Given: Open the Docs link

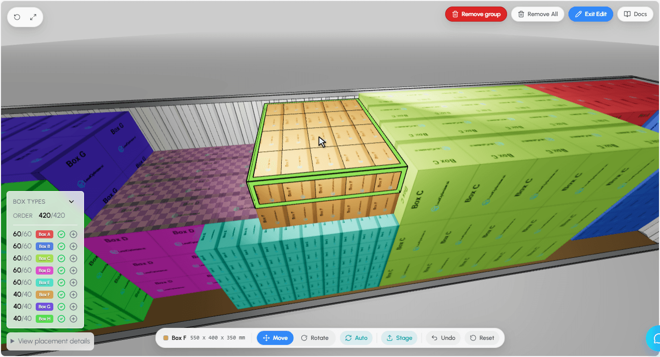Looking at the screenshot, I should click(x=635, y=14).
